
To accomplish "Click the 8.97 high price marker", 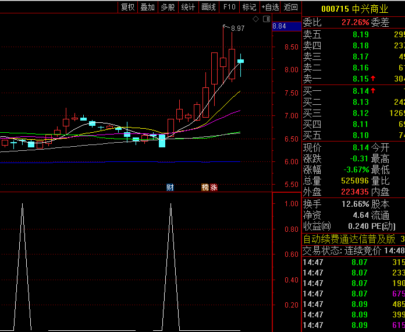I will 237,28.
